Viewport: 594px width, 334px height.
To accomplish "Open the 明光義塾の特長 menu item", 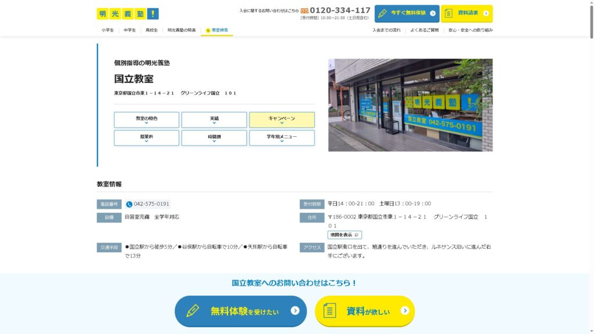I will click(182, 30).
